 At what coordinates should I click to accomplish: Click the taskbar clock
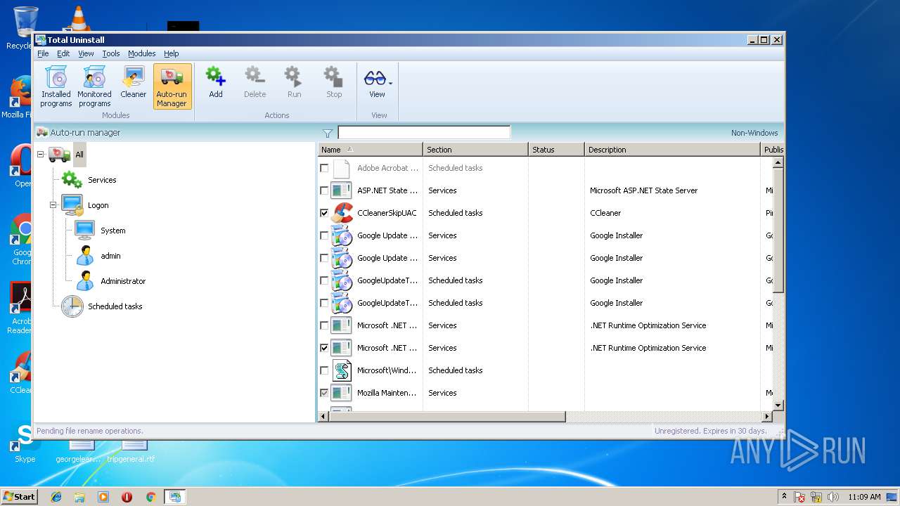point(864,497)
